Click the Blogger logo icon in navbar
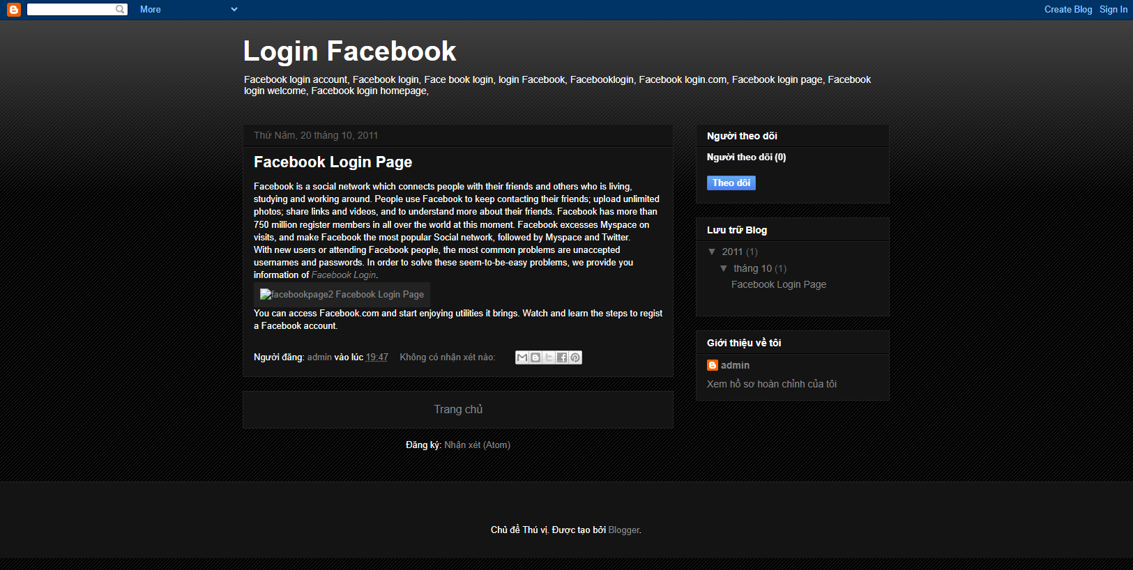Screen dimensions: 1133x570 click(x=13, y=9)
